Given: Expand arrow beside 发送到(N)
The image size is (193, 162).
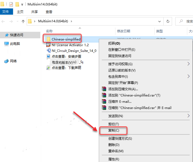Looking at the screenshot, I should pyautogui.click(x=188, y=116).
